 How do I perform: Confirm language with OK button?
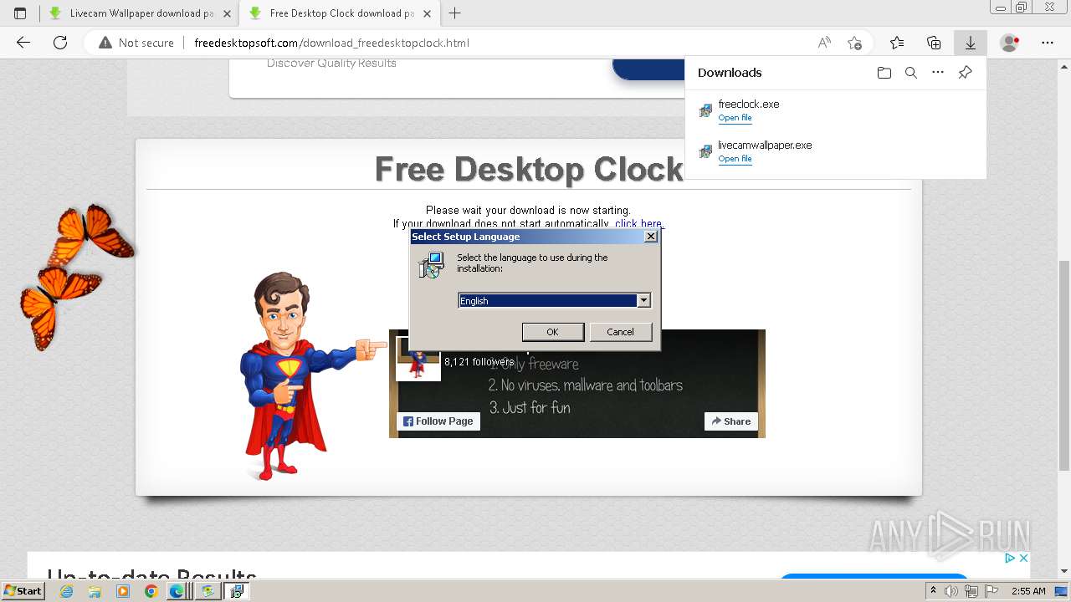tap(552, 332)
